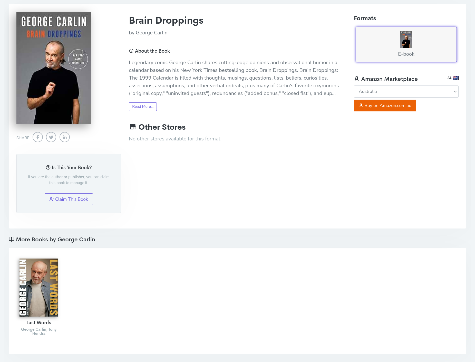This screenshot has width=475, height=362.
Task: Expand the description with Read More
Action: click(x=143, y=107)
